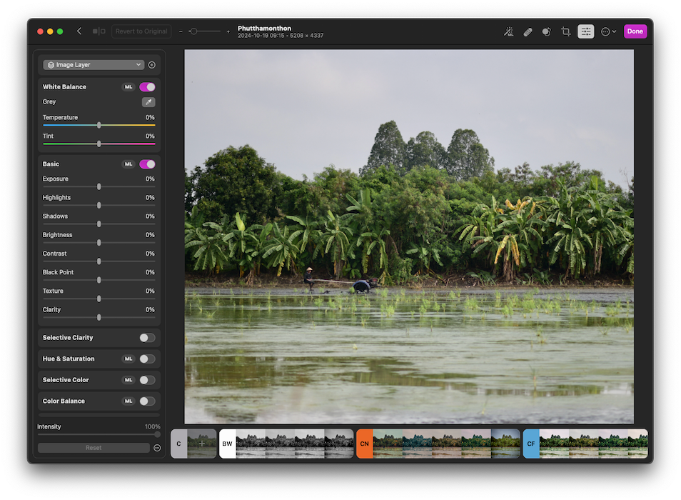The width and height of the screenshot is (681, 500).
Task: Enable the Hue & Saturation toggle
Action: (147, 359)
